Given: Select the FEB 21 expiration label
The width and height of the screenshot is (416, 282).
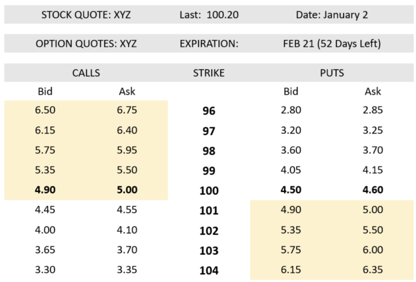Looking at the screenshot, I should coord(332,43).
